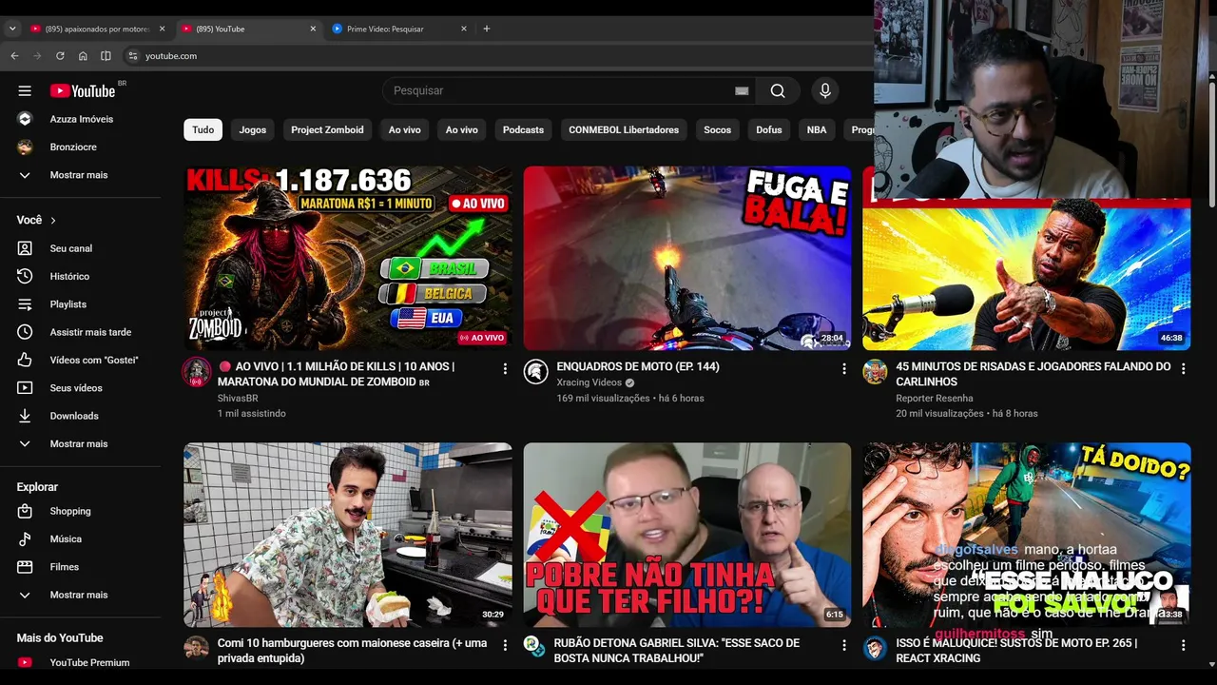This screenshot has height=685, width=1217.
Task: Open Xracing Videos channel avatar
Action: [x=535, y=372]
